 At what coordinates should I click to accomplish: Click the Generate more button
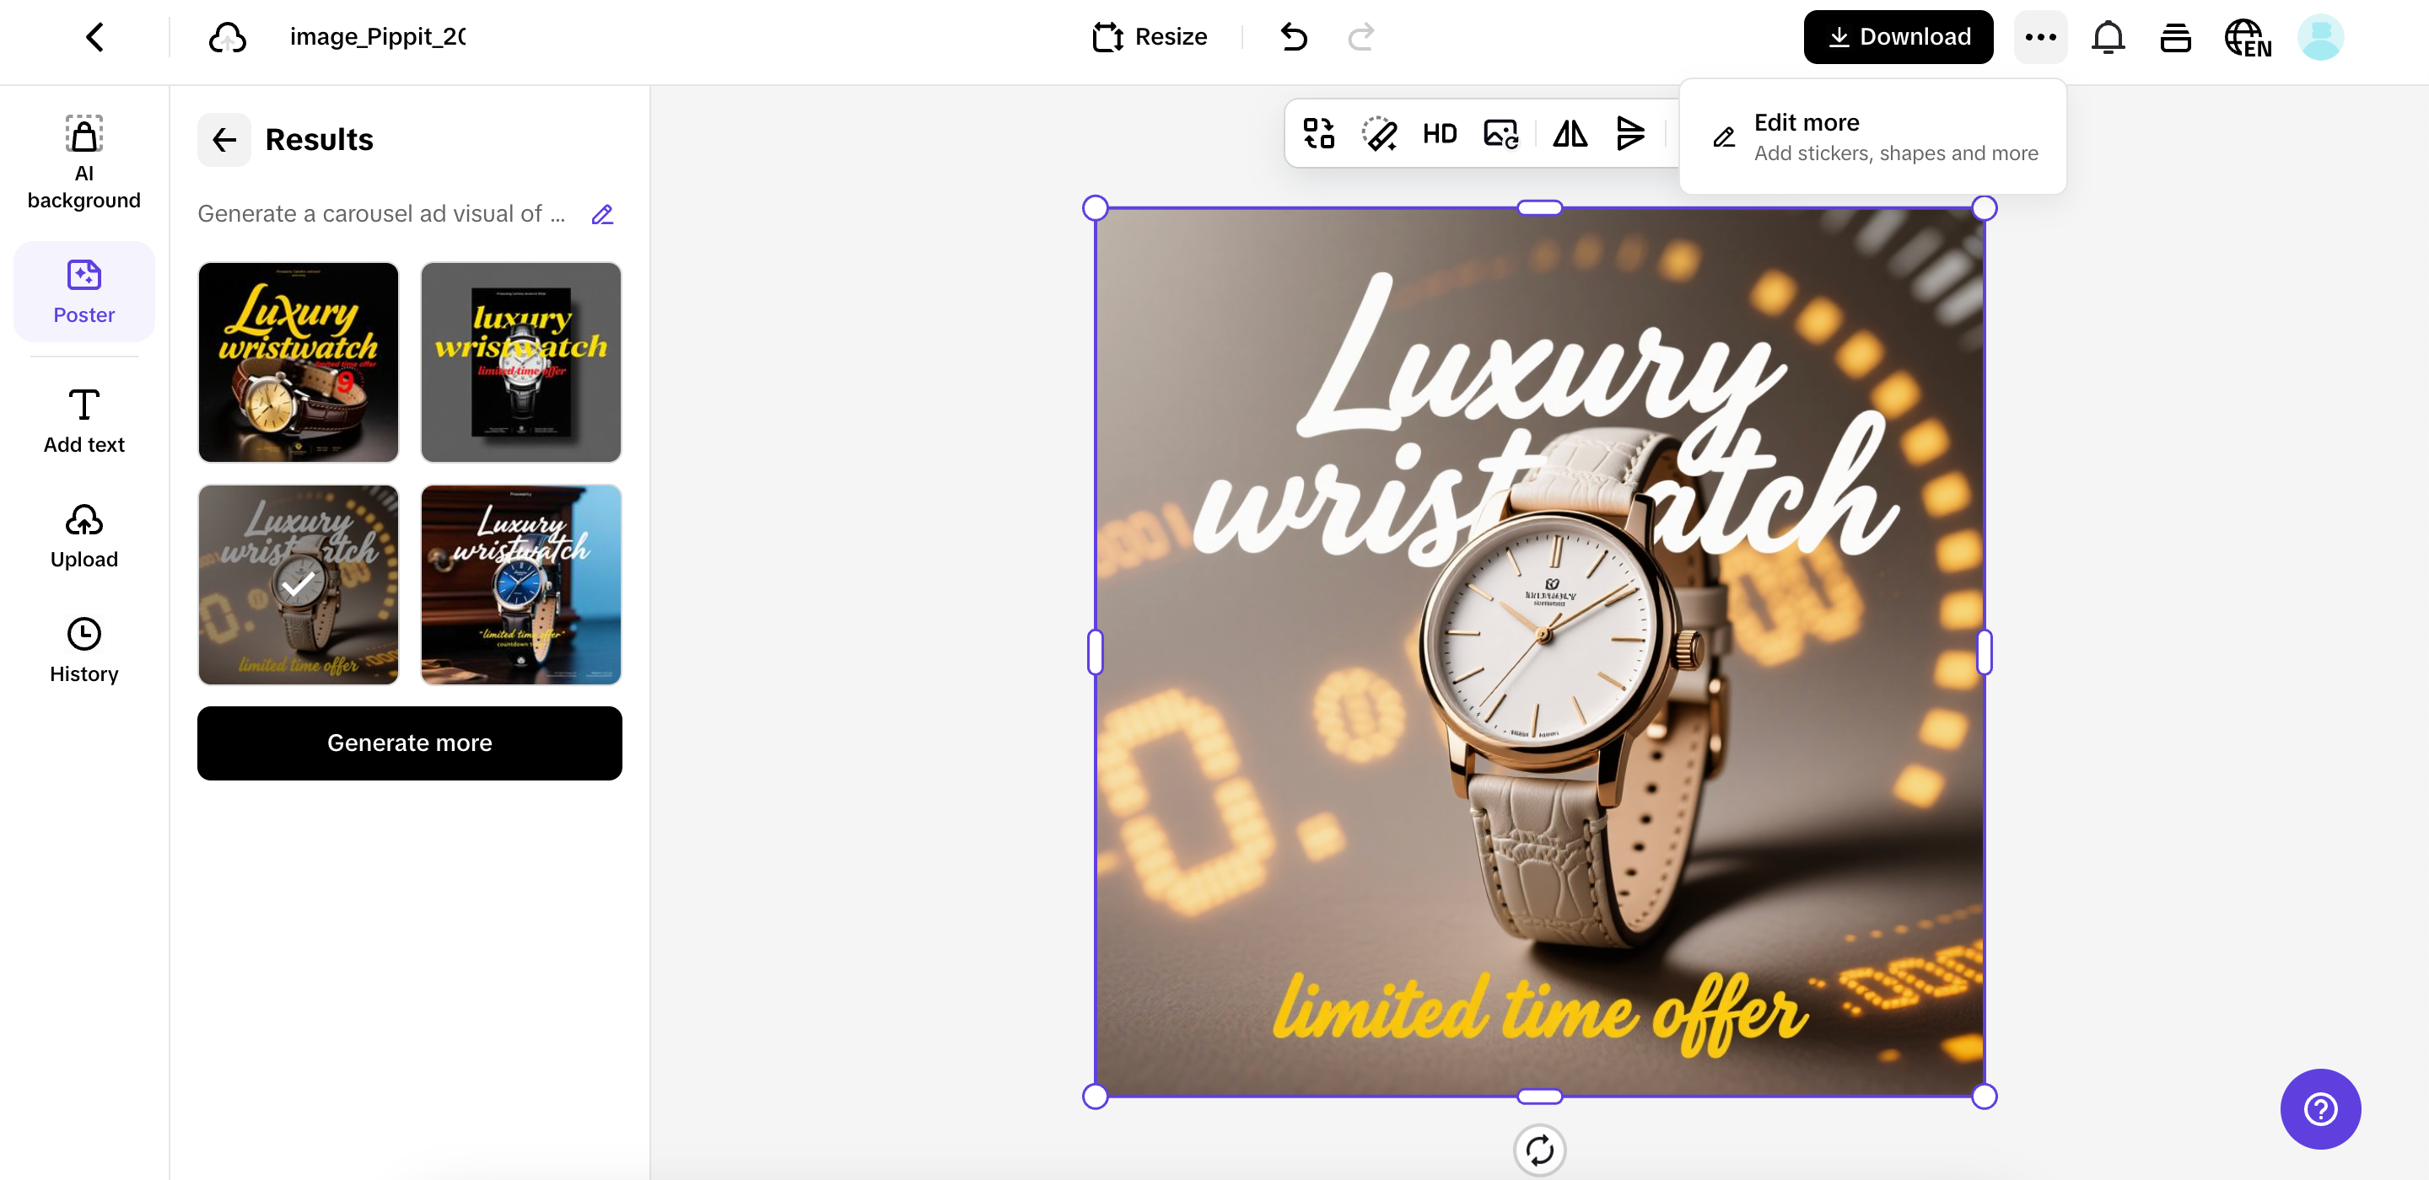click(409, 743)
